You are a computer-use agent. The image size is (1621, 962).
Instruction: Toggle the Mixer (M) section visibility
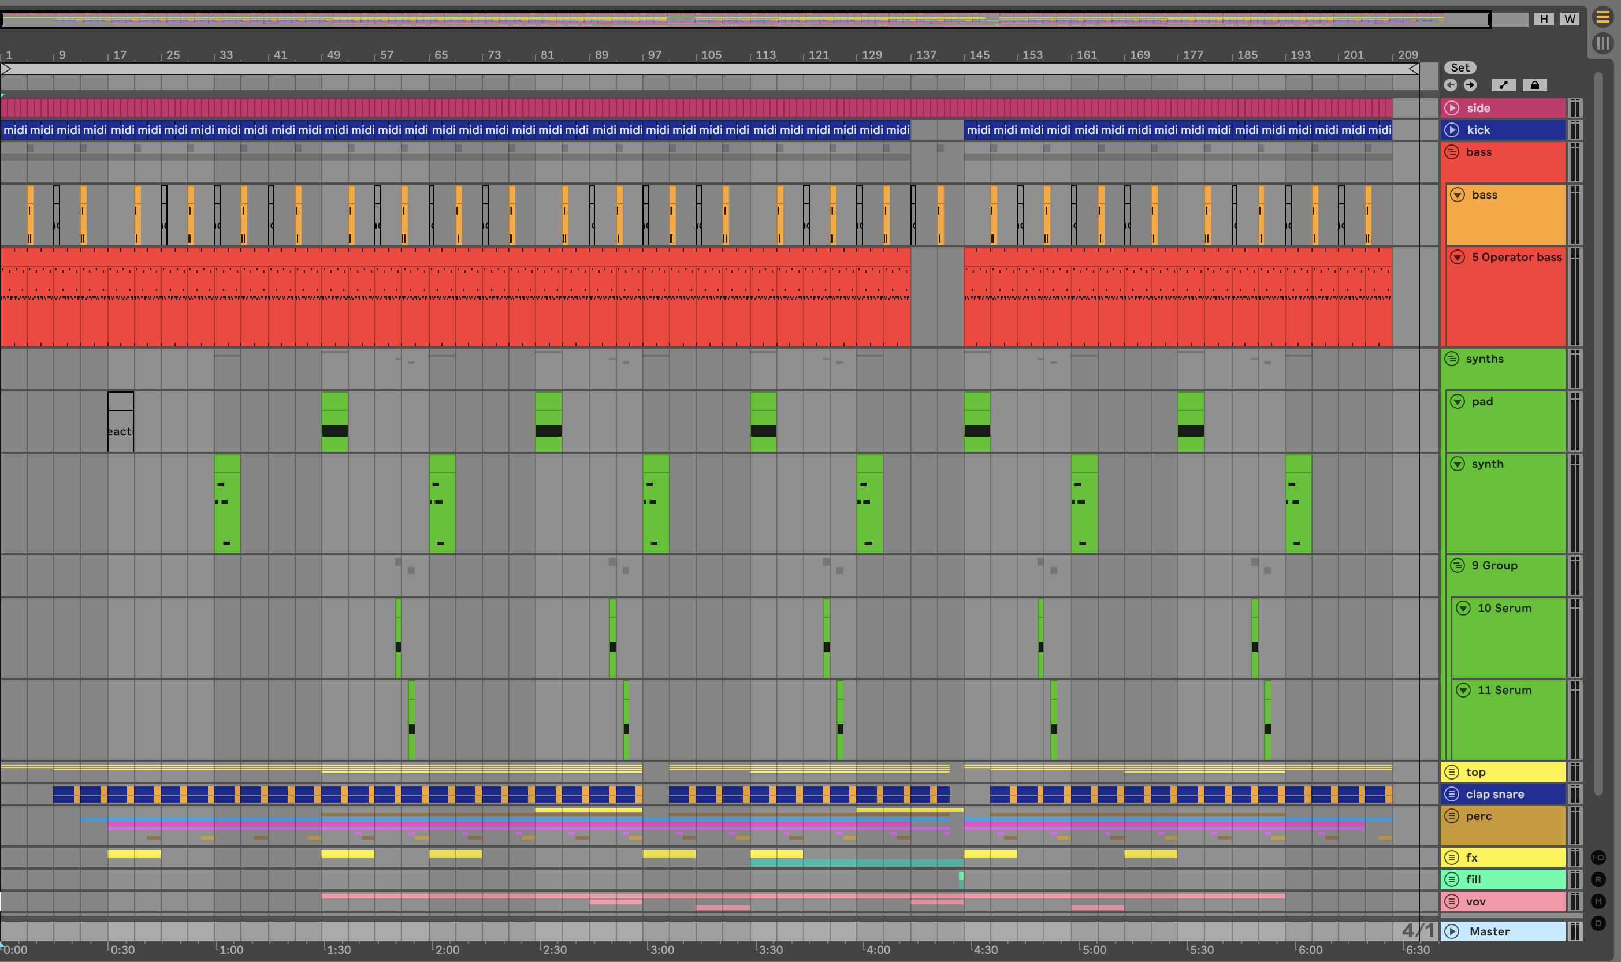click(x=1598, y=902)
